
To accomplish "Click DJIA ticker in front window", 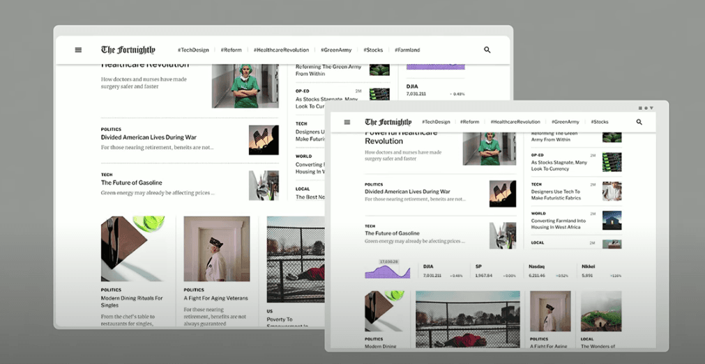I will click(443, 271).
